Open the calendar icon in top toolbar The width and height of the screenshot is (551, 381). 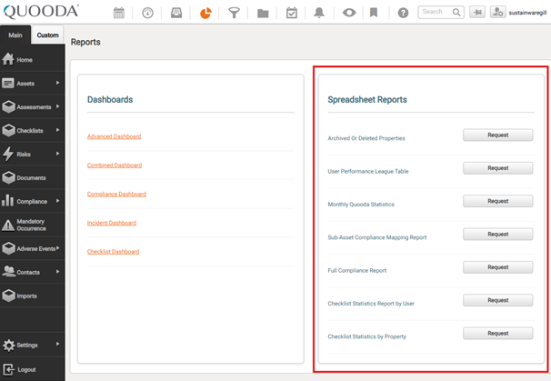point(119,13)
